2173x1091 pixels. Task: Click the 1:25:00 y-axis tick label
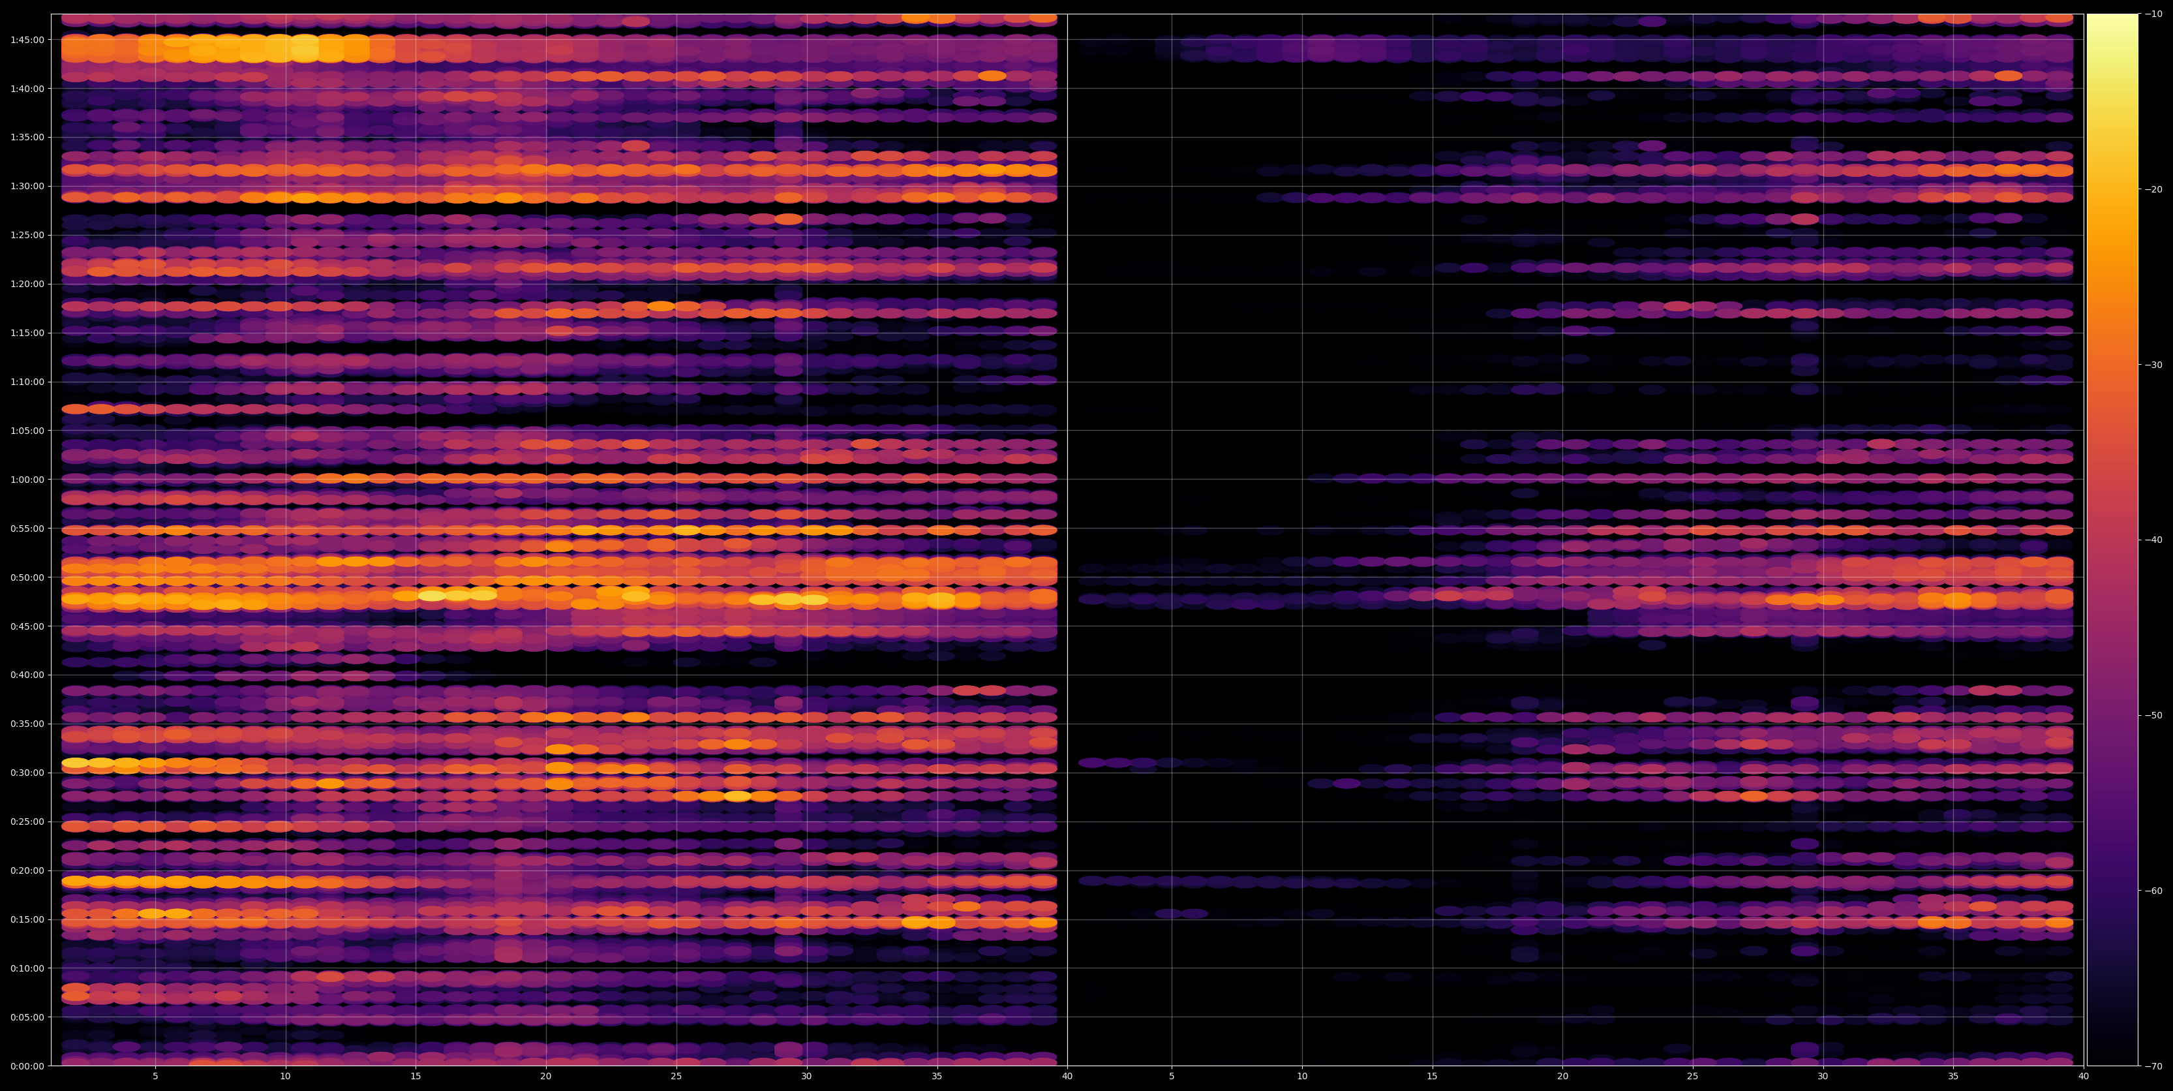click(26, 234)
